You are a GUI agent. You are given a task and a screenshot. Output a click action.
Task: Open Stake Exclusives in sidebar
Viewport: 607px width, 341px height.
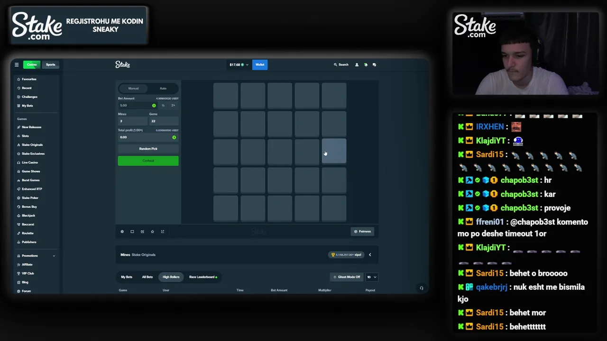tap(31, 153)
